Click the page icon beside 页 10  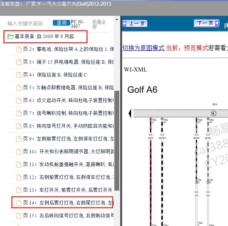coord(19,151)
